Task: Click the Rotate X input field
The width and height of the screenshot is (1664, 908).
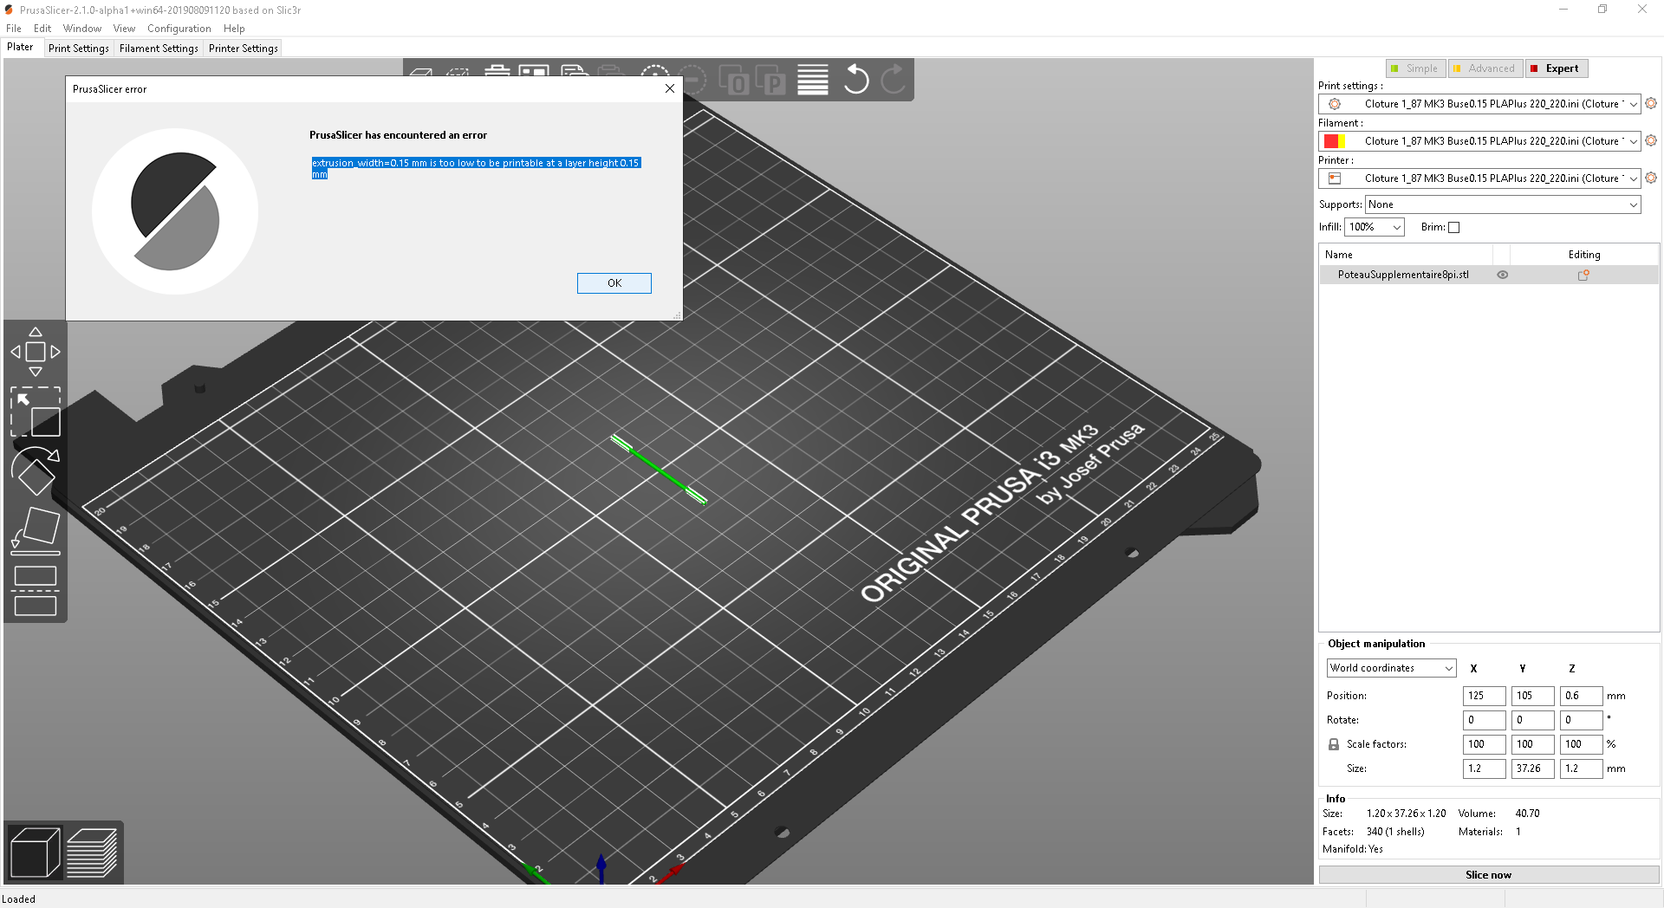Action: [1484, 720]
